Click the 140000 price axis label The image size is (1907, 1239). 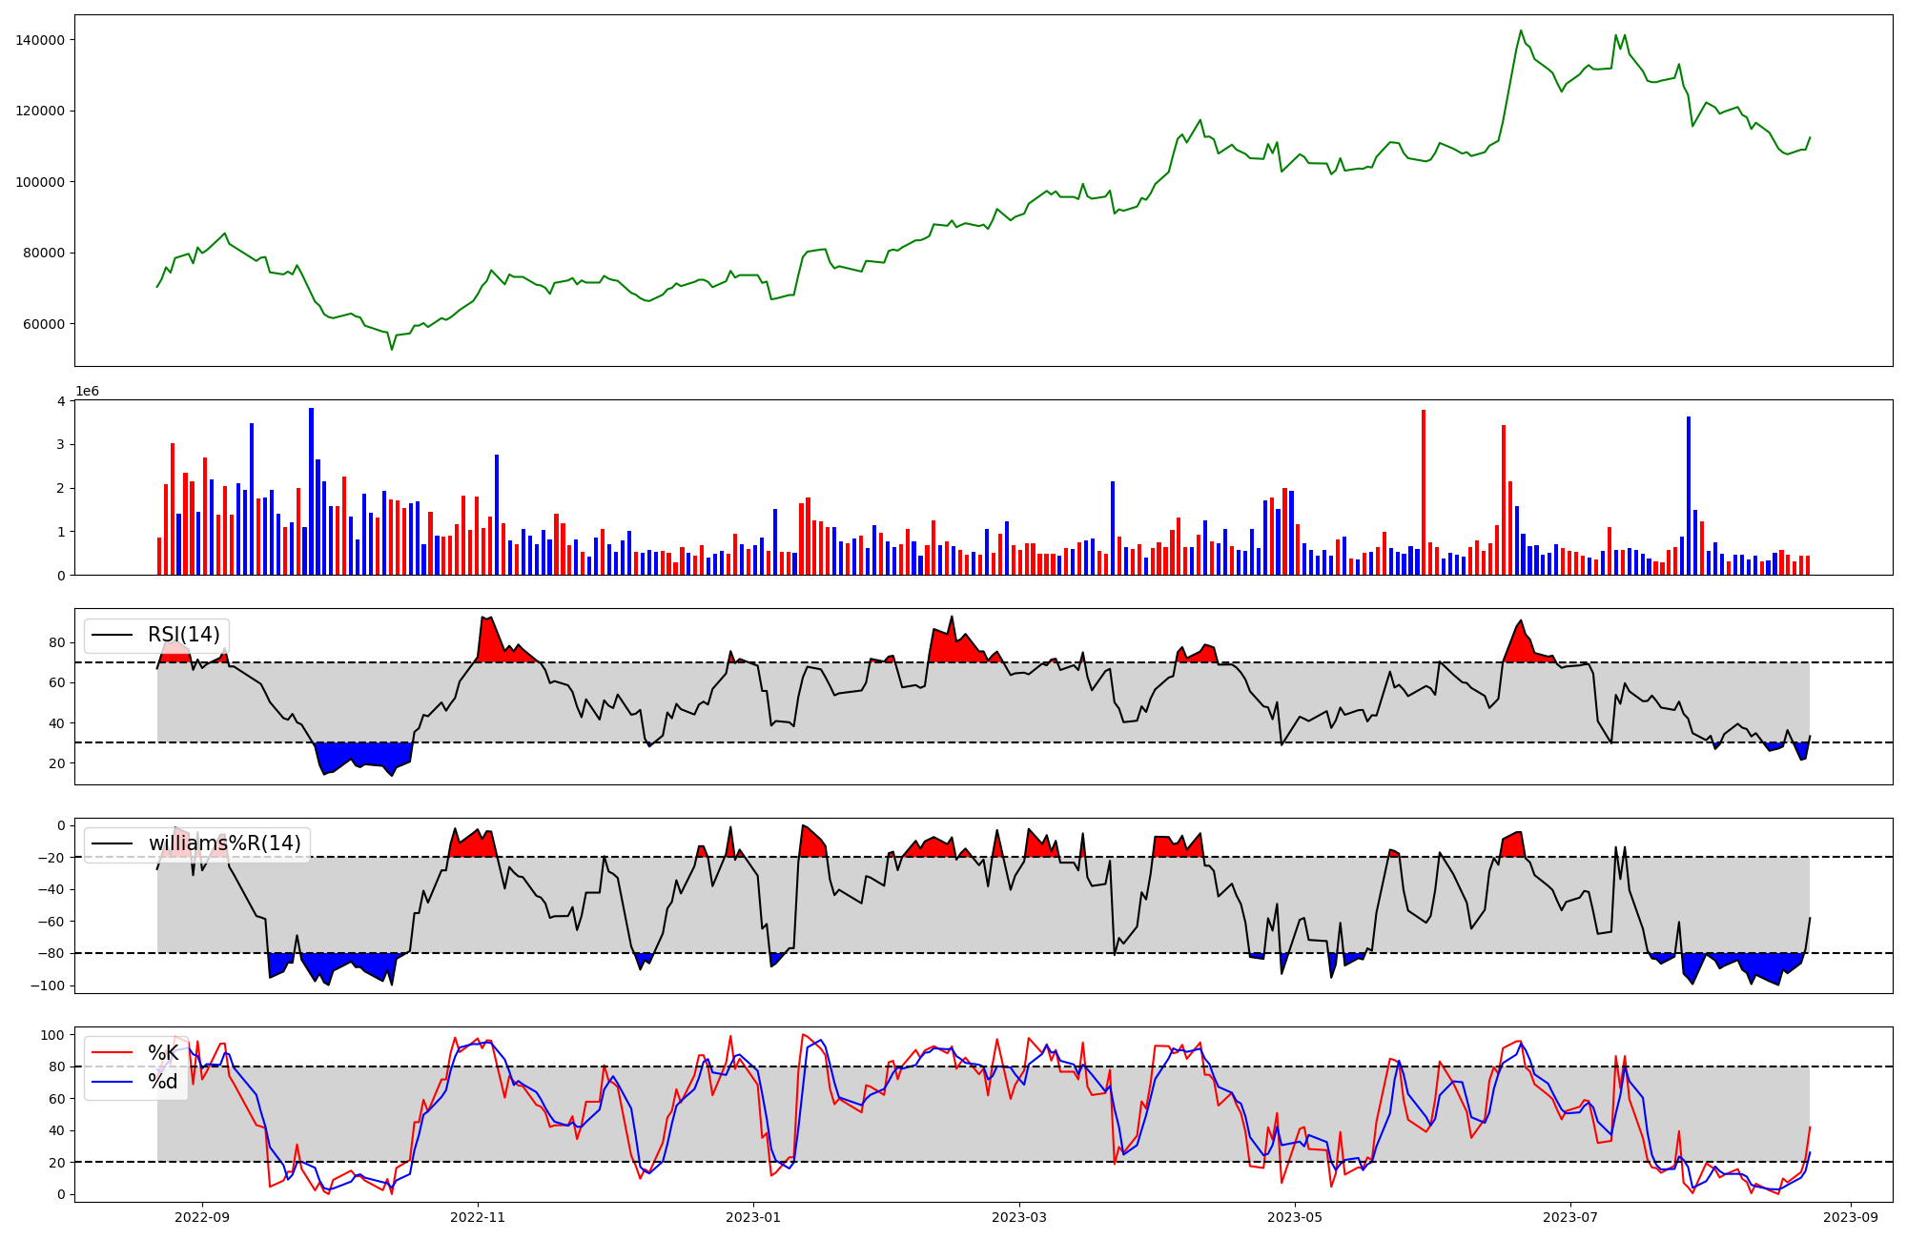tap(40, 40)
